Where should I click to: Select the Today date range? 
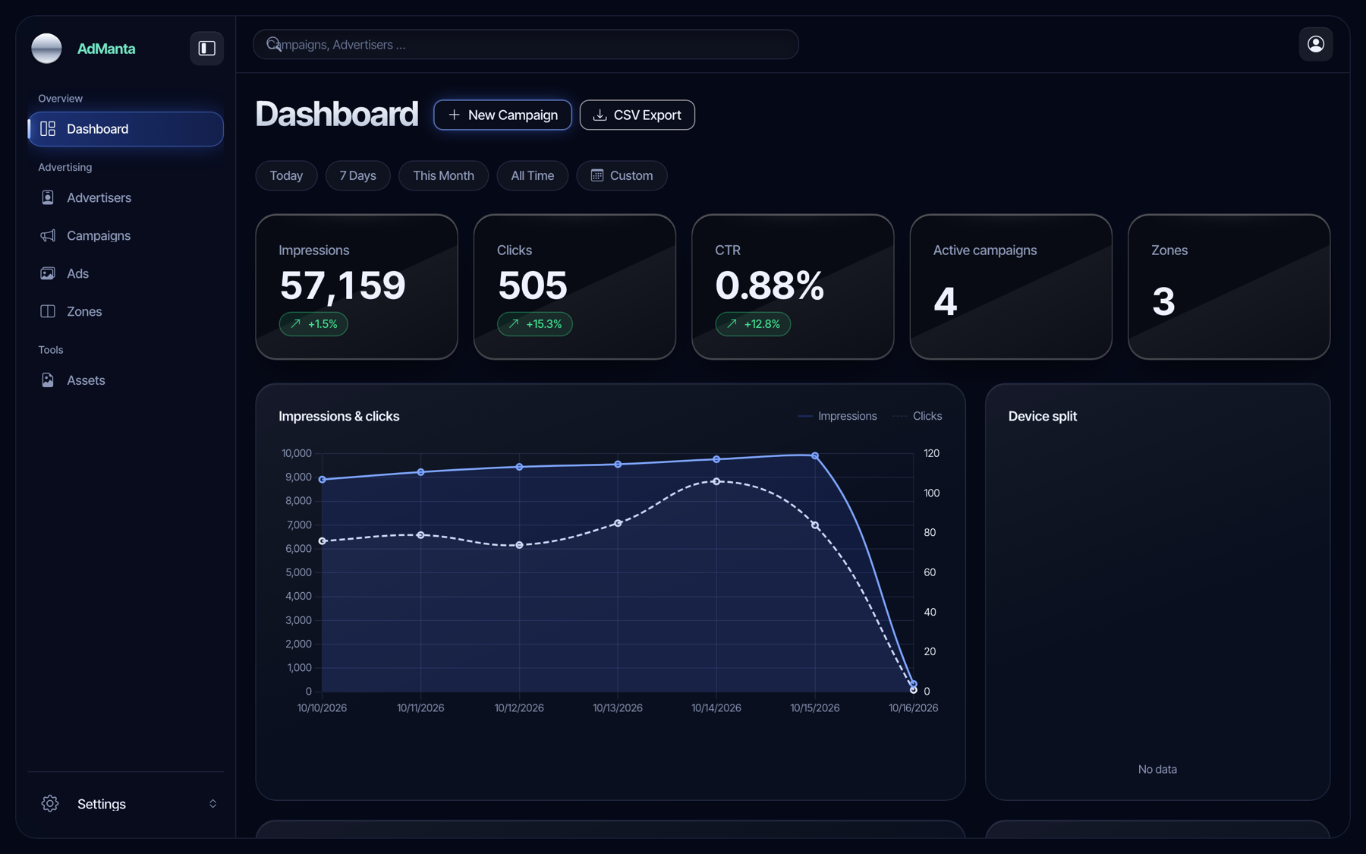coord(286,175)
